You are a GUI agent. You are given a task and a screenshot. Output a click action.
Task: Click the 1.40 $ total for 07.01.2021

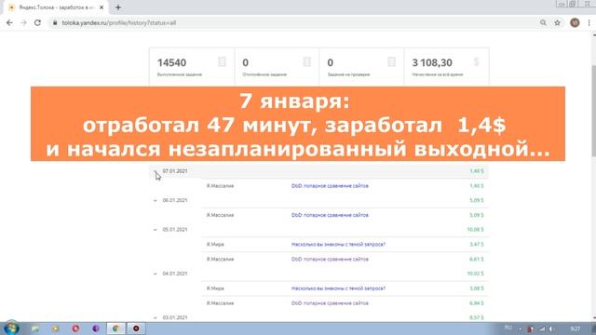point(477,171)
